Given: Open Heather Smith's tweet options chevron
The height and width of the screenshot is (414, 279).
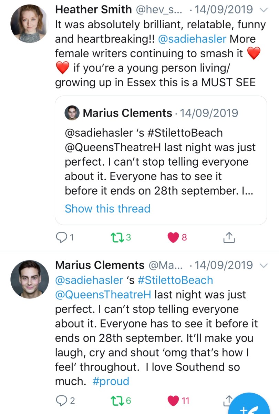Looking at the screenshot, I should click(x=263, y=10).
